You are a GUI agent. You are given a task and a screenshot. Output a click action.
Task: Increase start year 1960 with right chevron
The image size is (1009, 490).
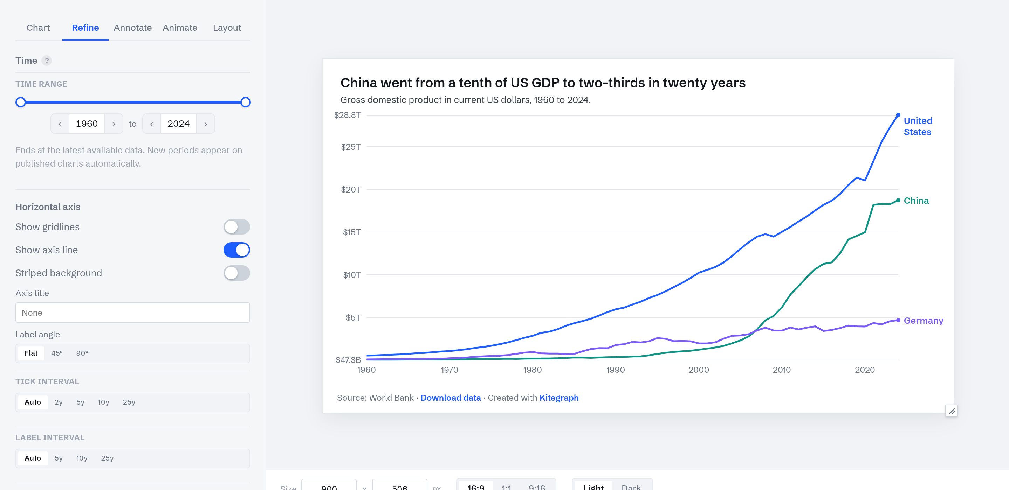click(114, 124)
